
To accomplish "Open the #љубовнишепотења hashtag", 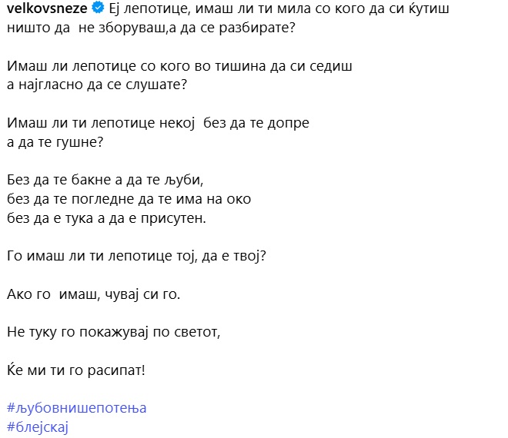I will pos(75,408).
